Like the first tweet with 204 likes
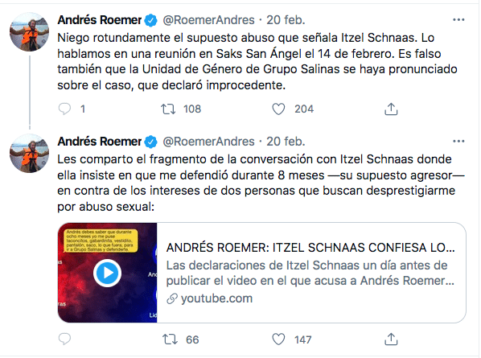 pos(278,109)
